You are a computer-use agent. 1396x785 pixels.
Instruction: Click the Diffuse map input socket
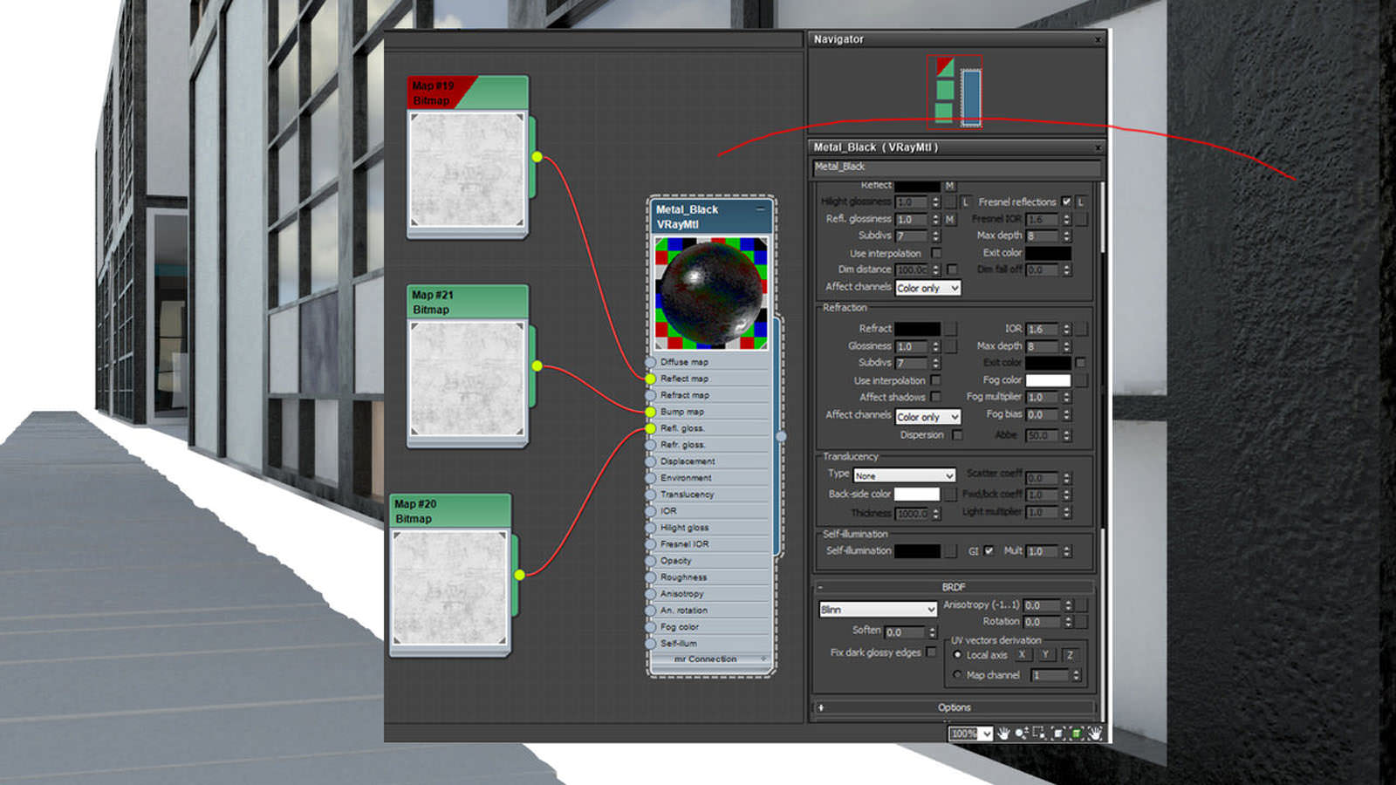pyautogui.click(x=651, y=362)
